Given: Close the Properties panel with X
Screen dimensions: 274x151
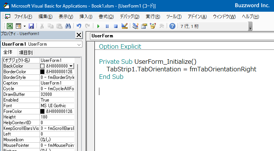Looking at the screenshot, I should coord(79,35).
